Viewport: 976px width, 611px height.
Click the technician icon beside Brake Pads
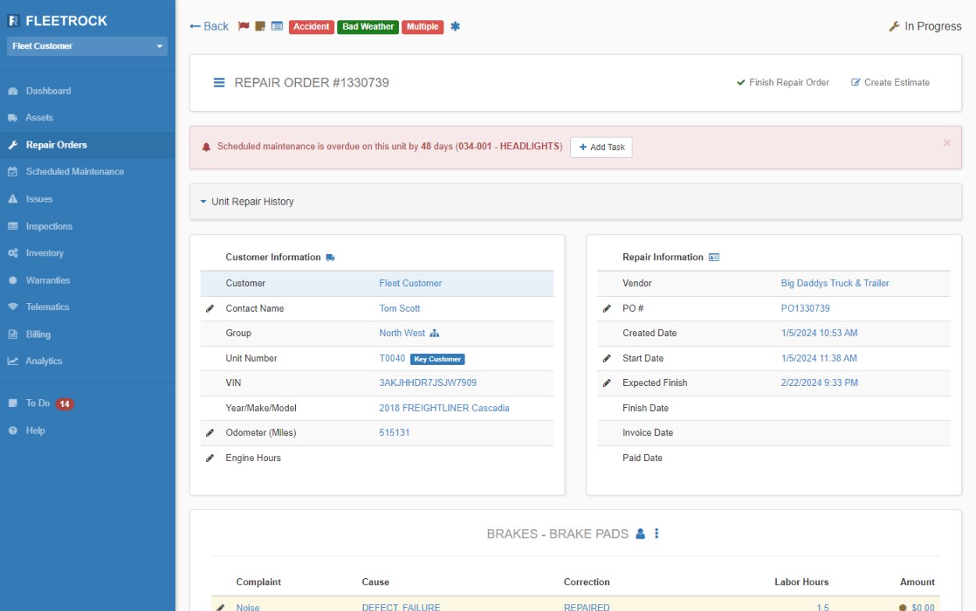coord(640,534)
